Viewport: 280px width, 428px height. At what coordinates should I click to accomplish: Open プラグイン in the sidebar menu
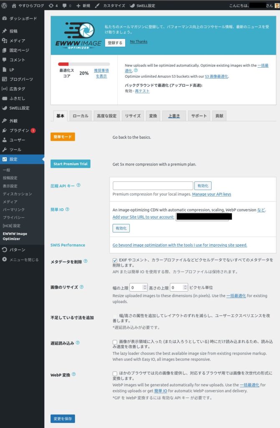[x=19, y=130]
